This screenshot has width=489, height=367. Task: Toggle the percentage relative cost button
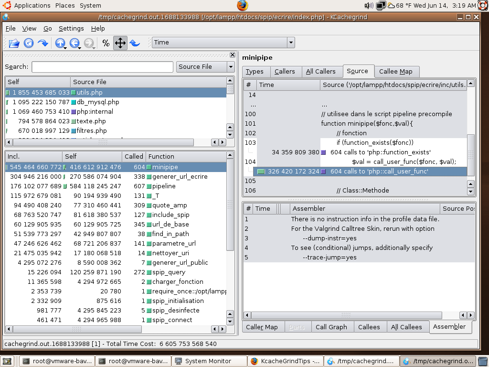coord(106,43)
